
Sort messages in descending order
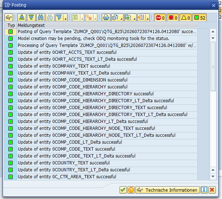pos(31,18)
